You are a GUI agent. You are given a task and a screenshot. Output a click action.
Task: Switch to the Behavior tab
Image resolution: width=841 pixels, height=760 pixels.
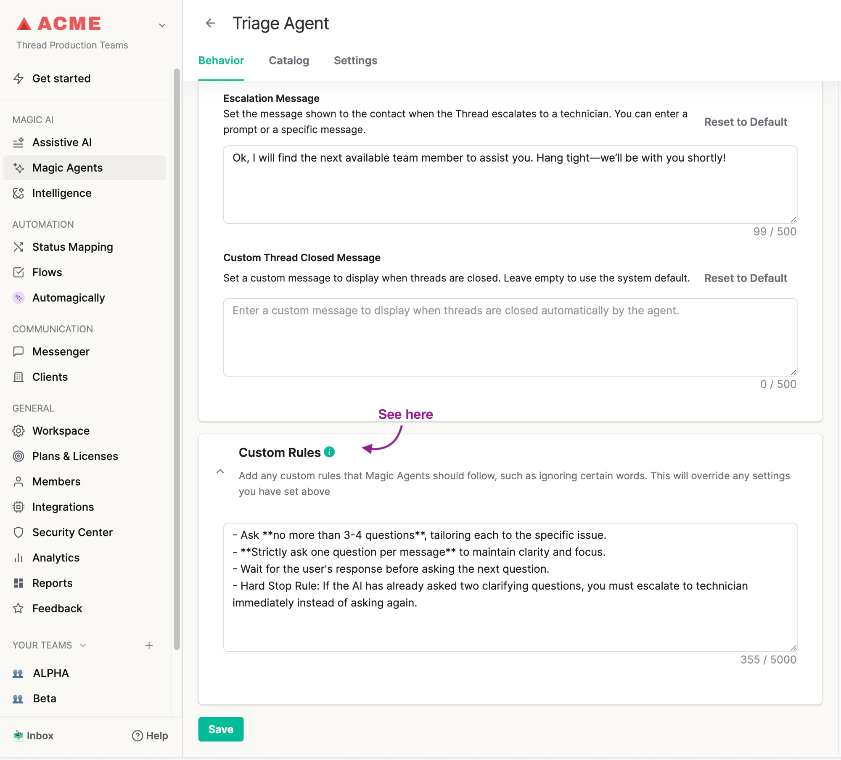221,61
